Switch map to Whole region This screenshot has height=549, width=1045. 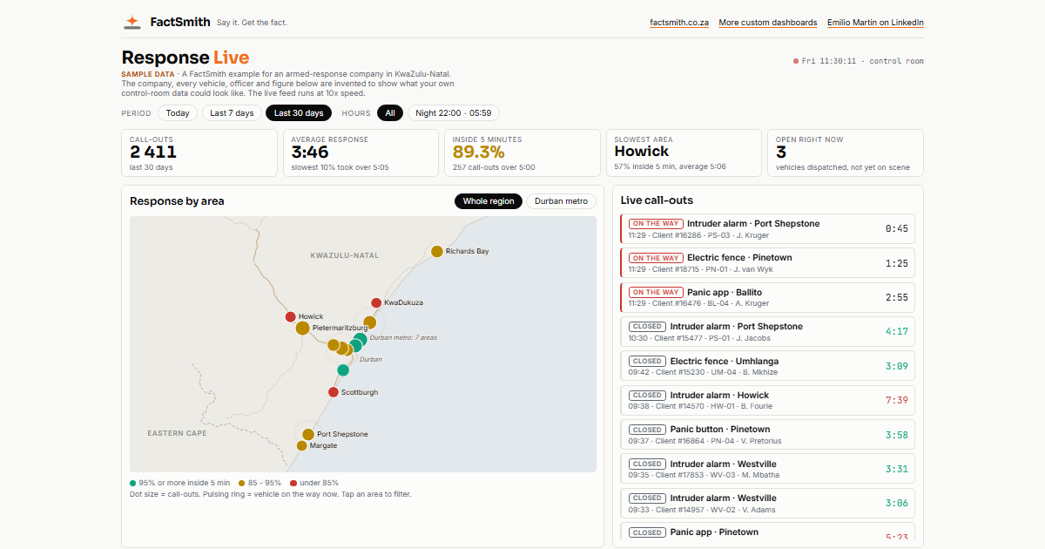click(x=489, y=201)
